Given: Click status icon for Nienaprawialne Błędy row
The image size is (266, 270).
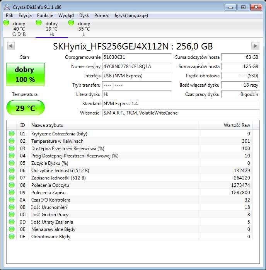Looking at the screenshot, I should pos(12,229).
